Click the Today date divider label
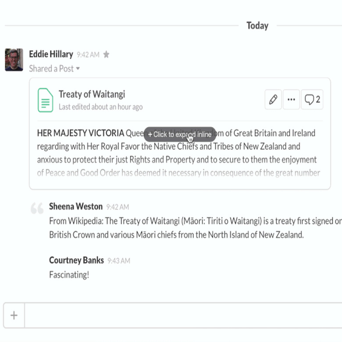The image size is (342, 342). [257, 25]
